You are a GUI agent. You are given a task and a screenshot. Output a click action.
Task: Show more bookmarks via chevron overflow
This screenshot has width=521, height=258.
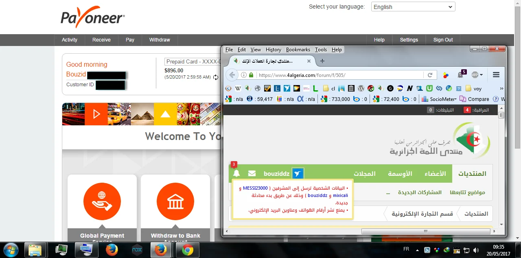[x=501, y=88]
